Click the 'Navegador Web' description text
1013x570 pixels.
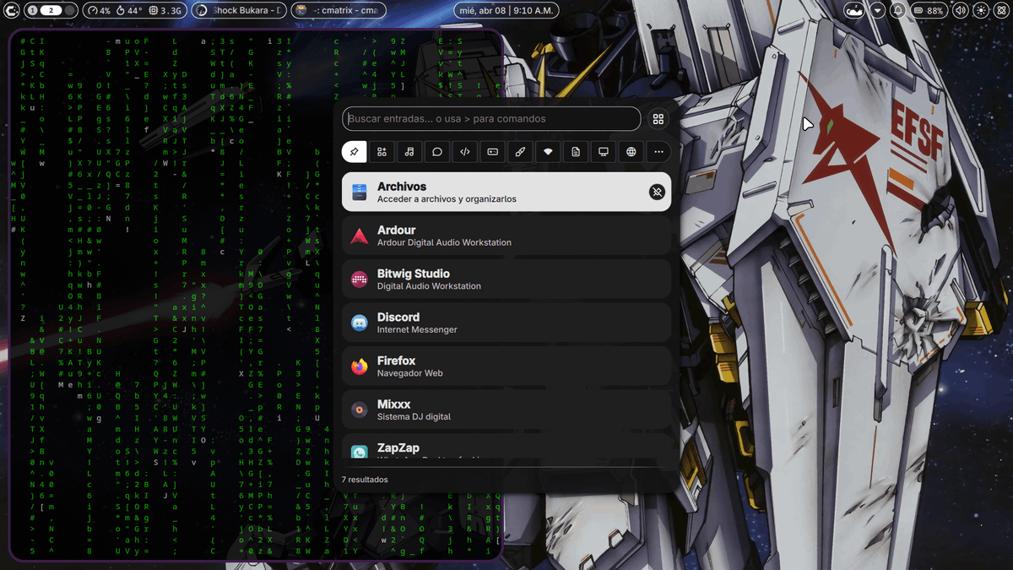click(410, 373)
